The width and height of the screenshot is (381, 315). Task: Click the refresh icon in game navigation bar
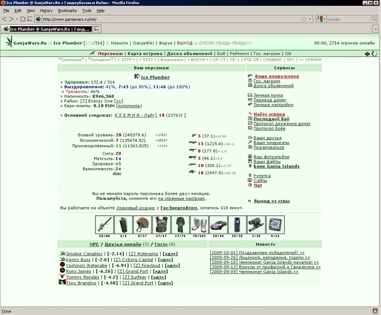click(x=374, y=54)
